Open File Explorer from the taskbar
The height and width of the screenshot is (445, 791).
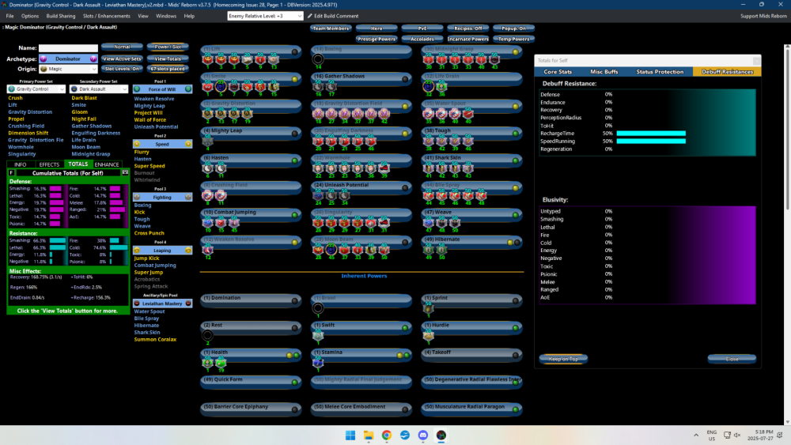click(x=369, y=436)
